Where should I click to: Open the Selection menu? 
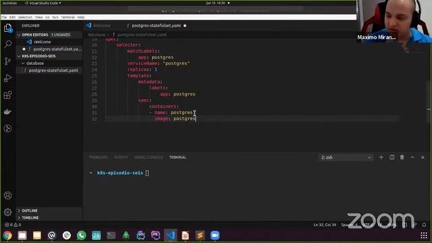[25, 17]
